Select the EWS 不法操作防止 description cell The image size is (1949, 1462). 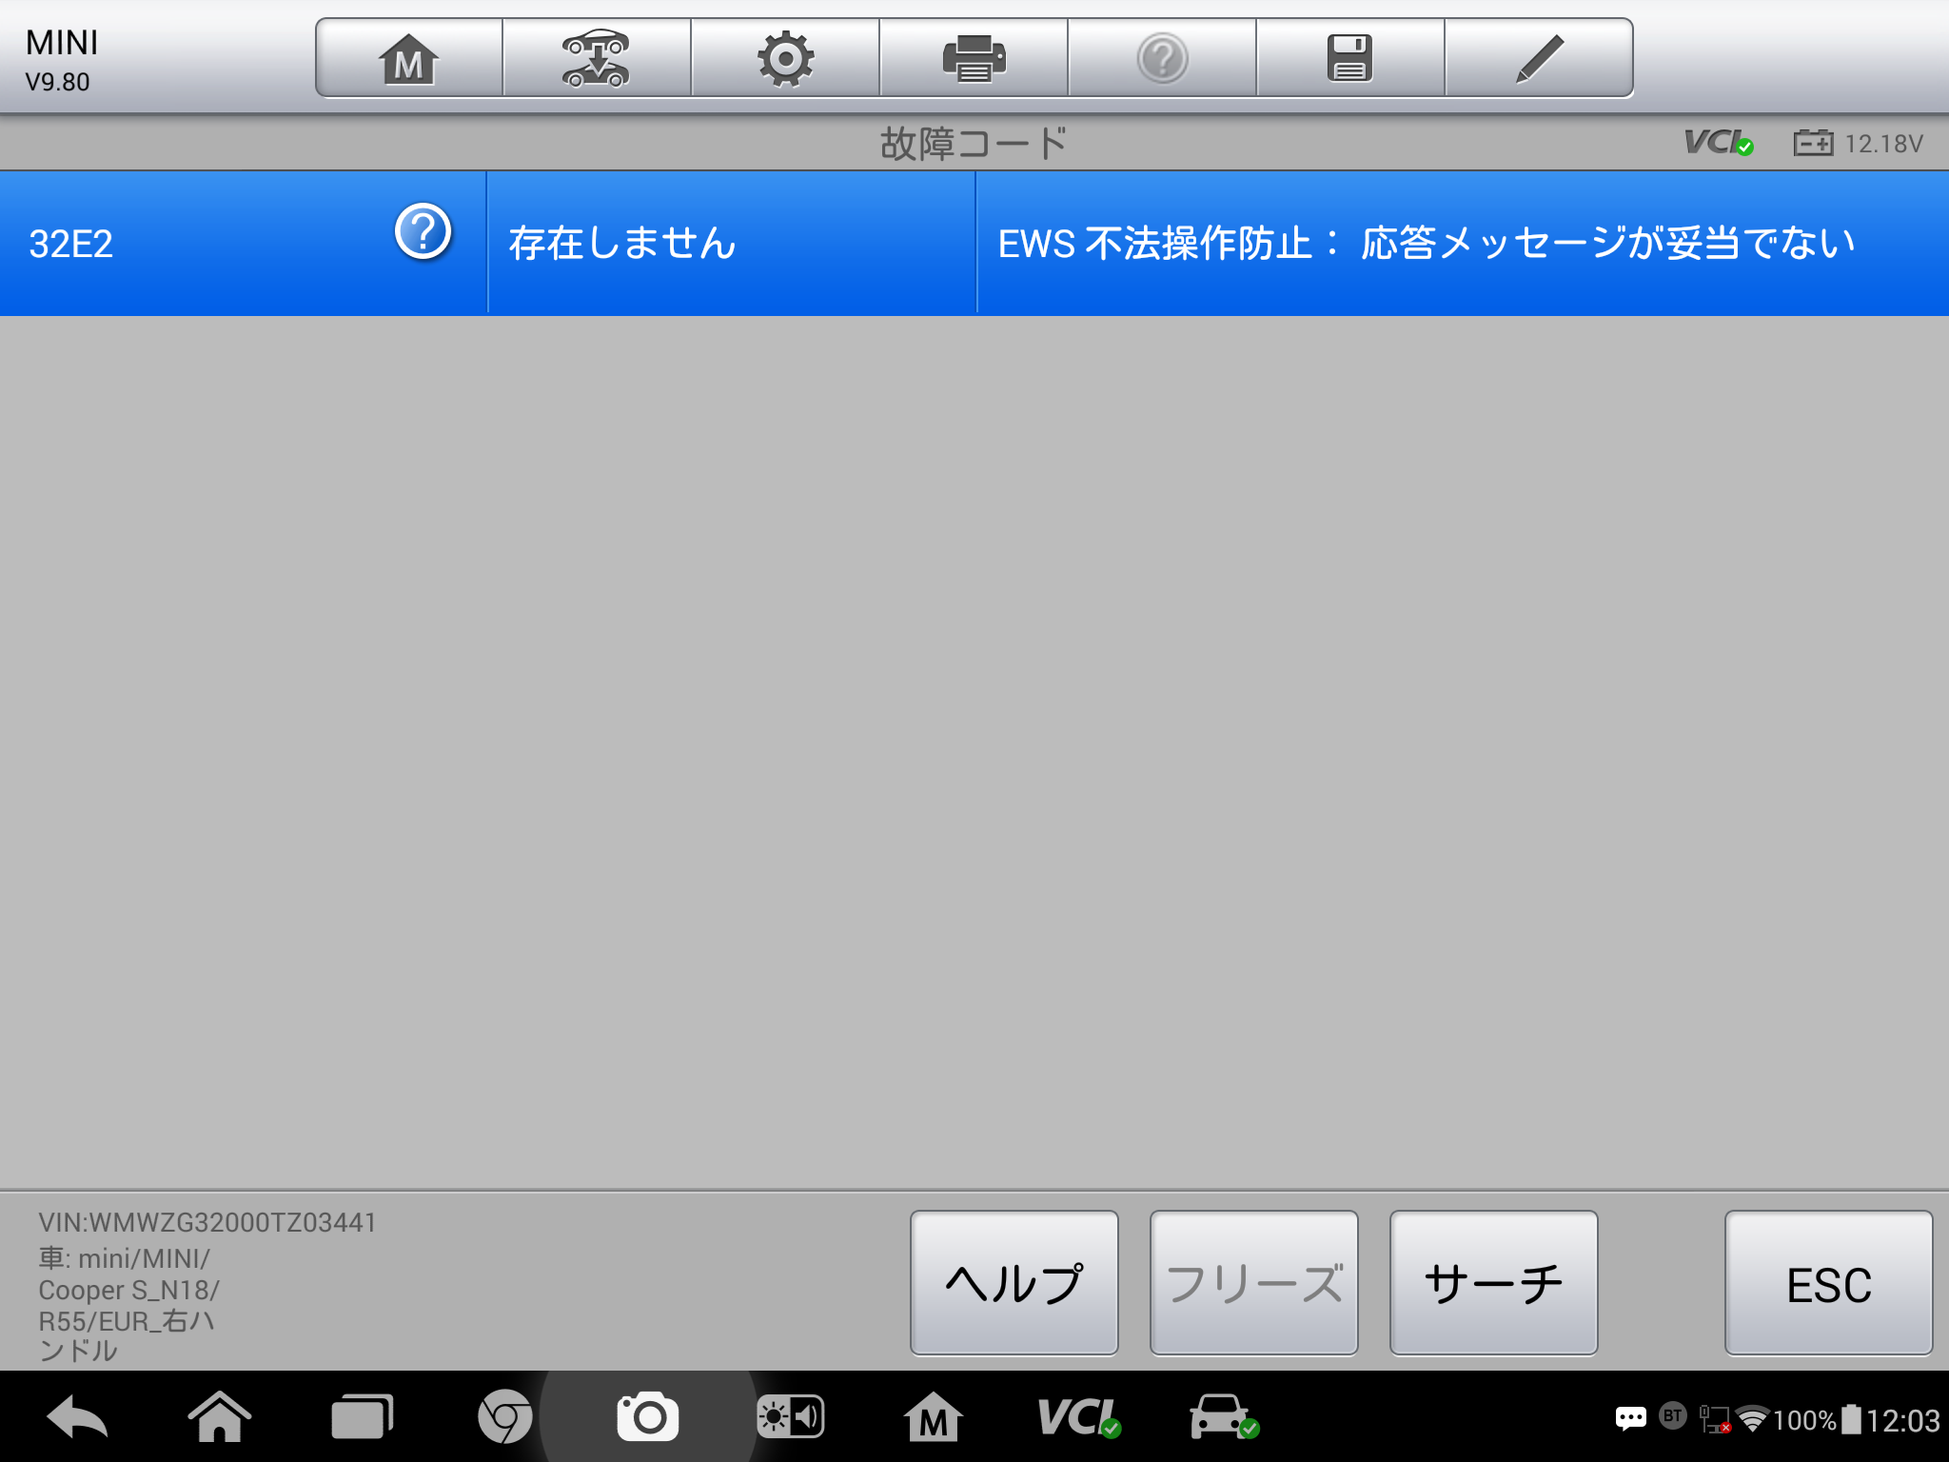coord(1463,244)
